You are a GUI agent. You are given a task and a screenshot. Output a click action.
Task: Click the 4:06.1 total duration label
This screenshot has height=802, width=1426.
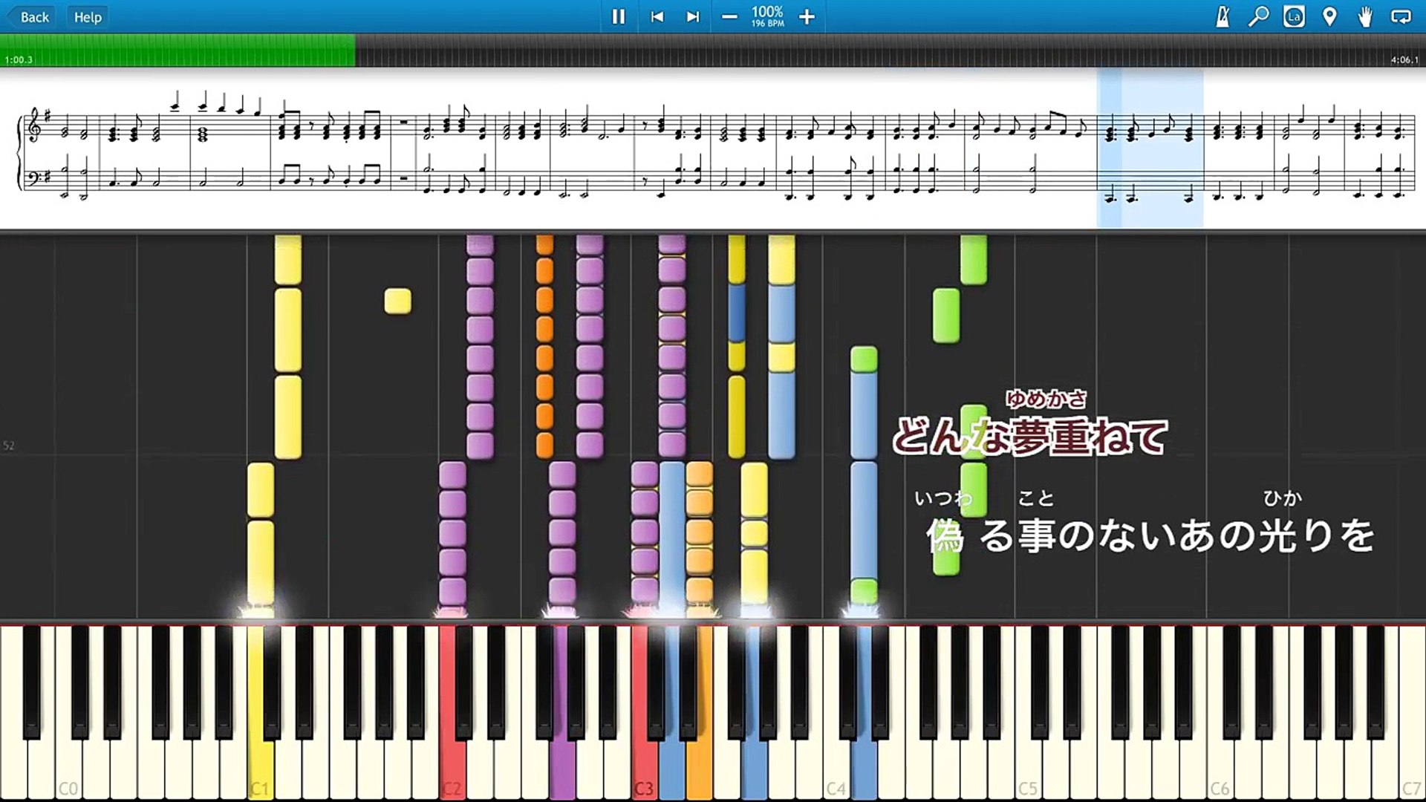[x=1404, y=59]
